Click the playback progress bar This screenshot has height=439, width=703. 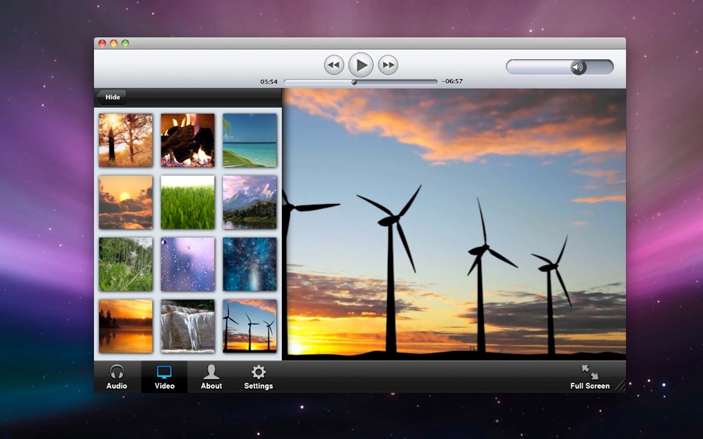(360, 81)
